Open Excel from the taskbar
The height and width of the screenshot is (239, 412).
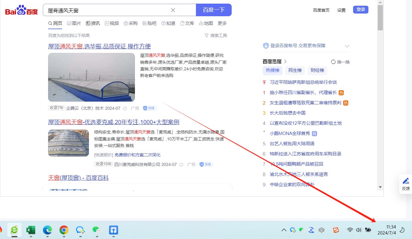pos(31,230)
